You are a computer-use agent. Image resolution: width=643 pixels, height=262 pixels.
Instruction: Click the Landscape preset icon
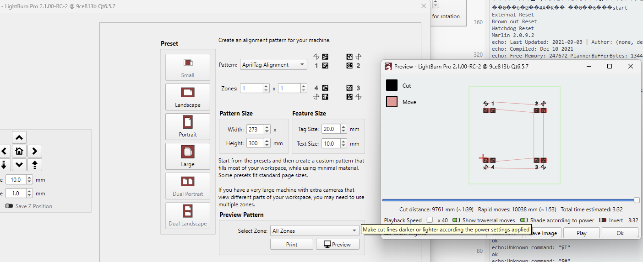click(x=188, y=97)
